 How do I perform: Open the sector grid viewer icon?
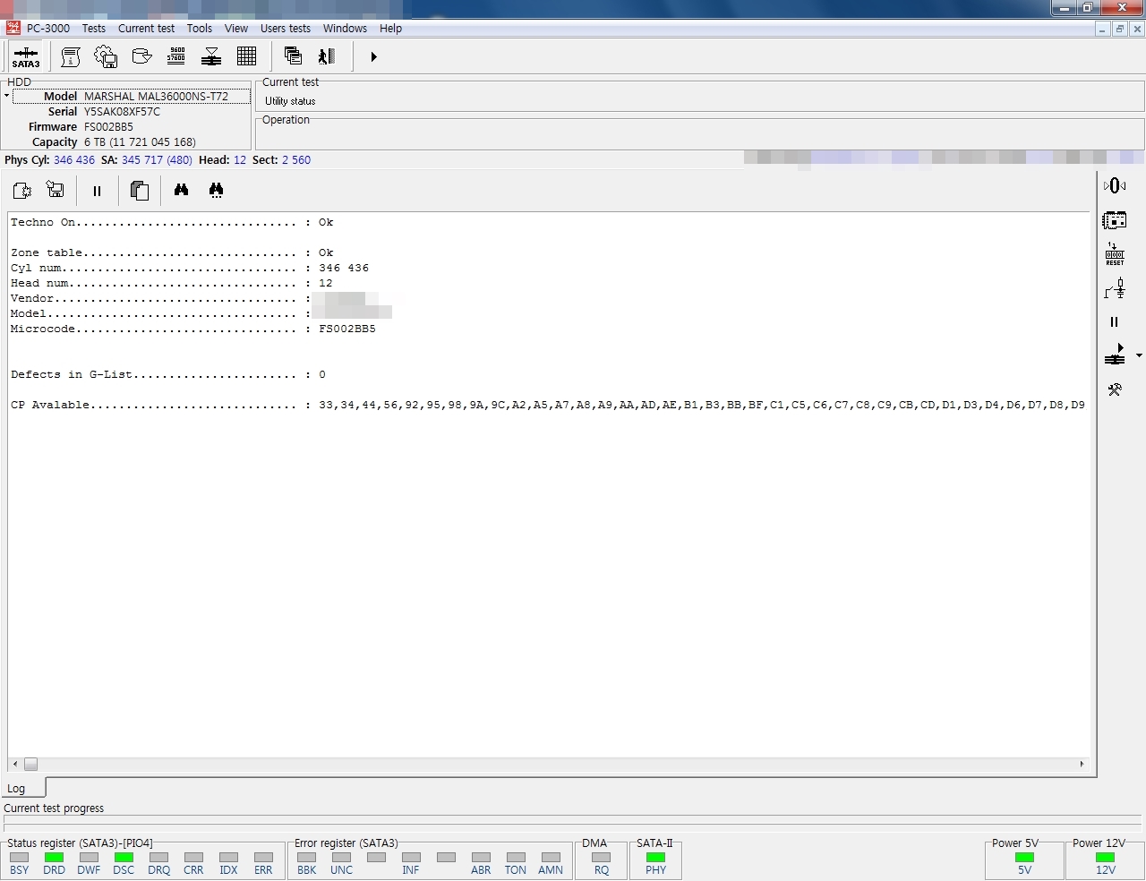click(247, 56)
